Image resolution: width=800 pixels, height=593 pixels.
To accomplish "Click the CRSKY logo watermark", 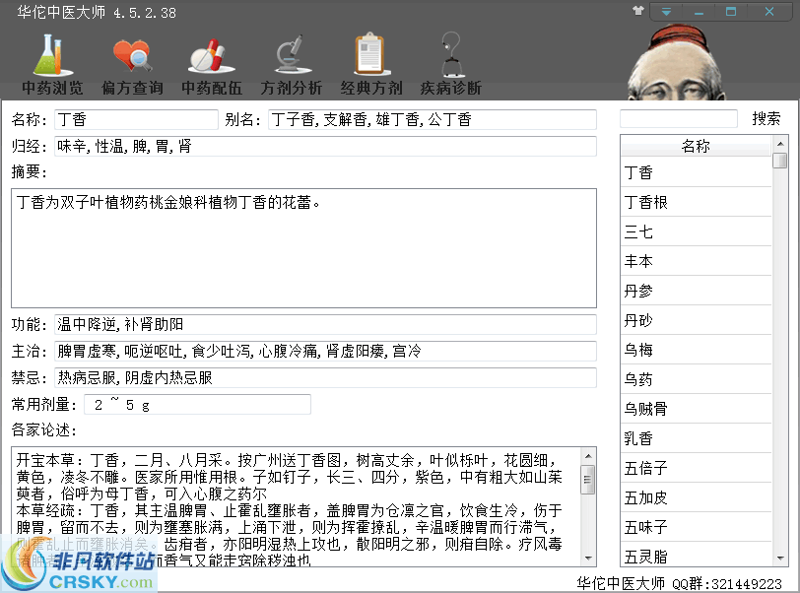I will coord(79,570).
